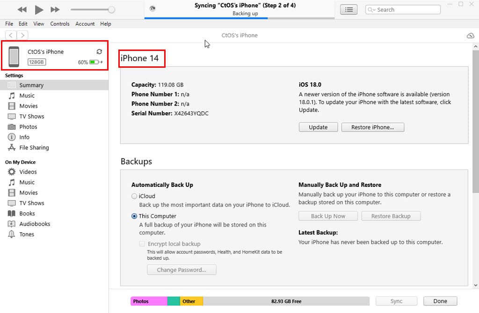Open the View menu
The width and height of the screenshot is (479, 313).
point(38,24)
